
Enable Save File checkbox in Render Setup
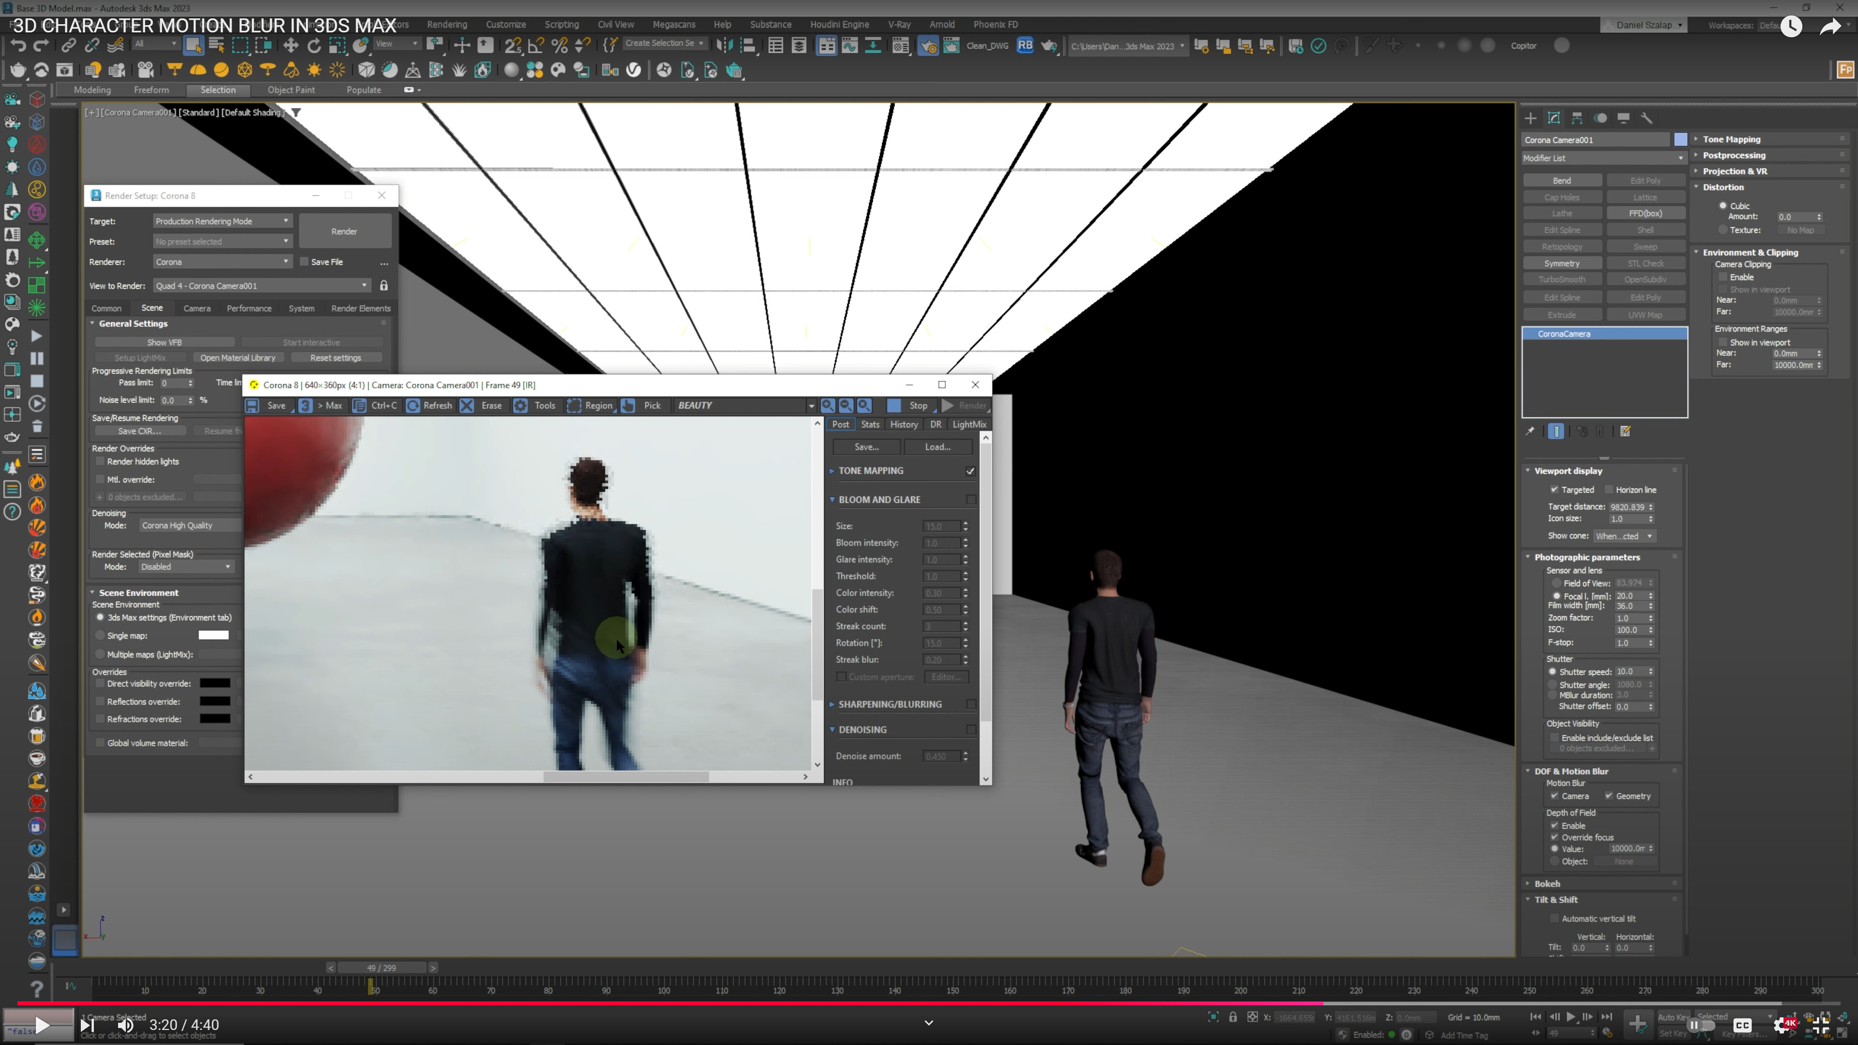304,262
